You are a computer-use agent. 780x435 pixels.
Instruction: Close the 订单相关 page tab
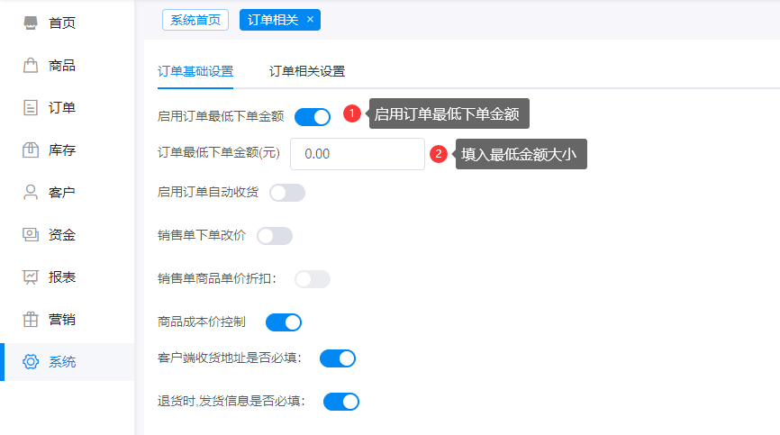coord(310,20)
